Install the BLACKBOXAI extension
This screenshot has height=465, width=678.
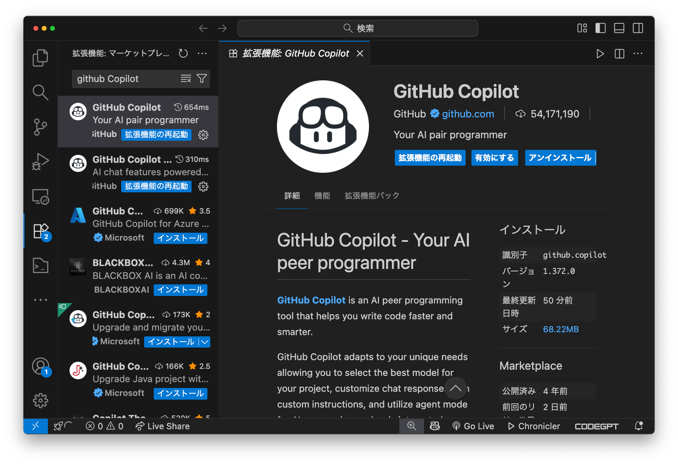pos(180,290)
